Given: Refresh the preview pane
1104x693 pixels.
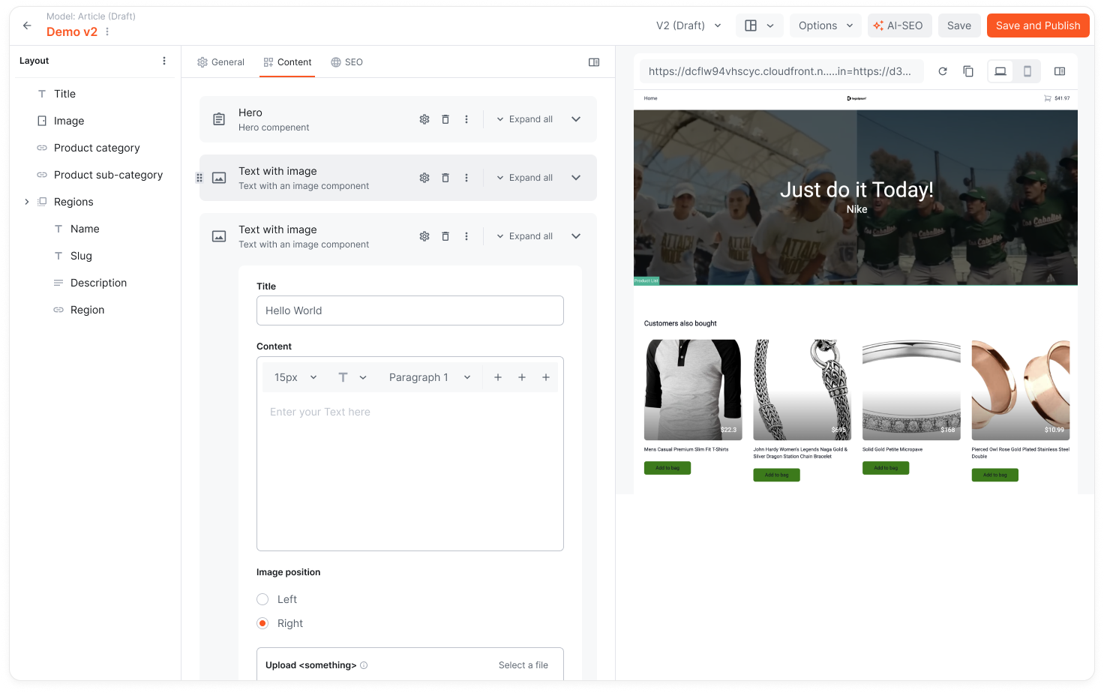Looking at the screenshot, I should pyautogui.click(x=943, y=71).
